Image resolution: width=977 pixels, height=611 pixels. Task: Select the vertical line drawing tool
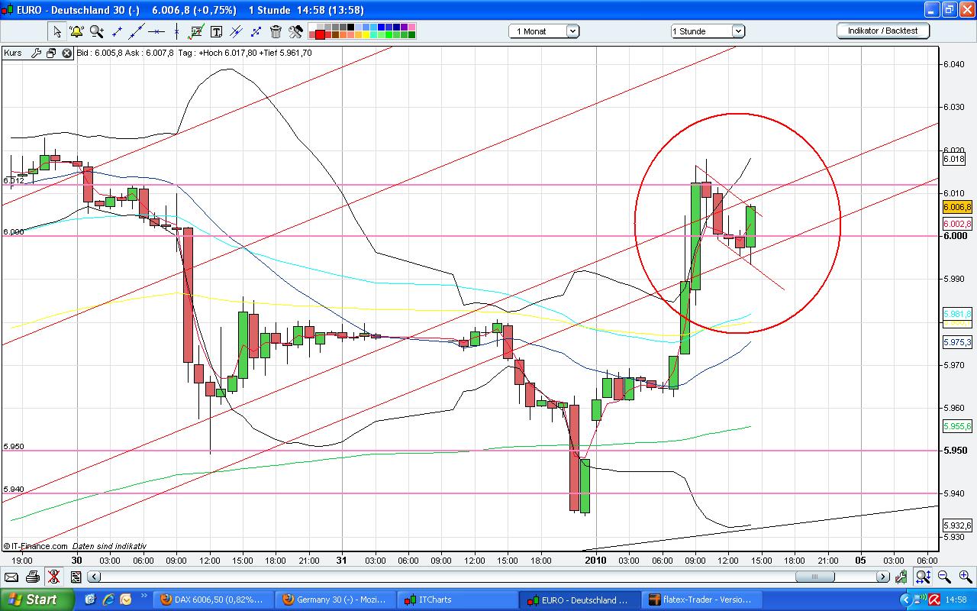click(176, 31)
